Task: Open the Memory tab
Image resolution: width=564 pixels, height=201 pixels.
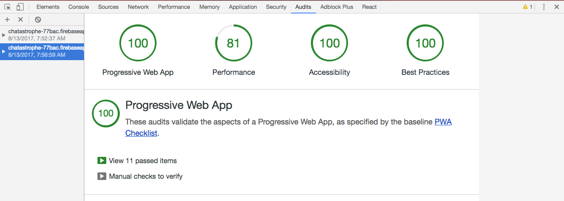Action: click(210, 7)
